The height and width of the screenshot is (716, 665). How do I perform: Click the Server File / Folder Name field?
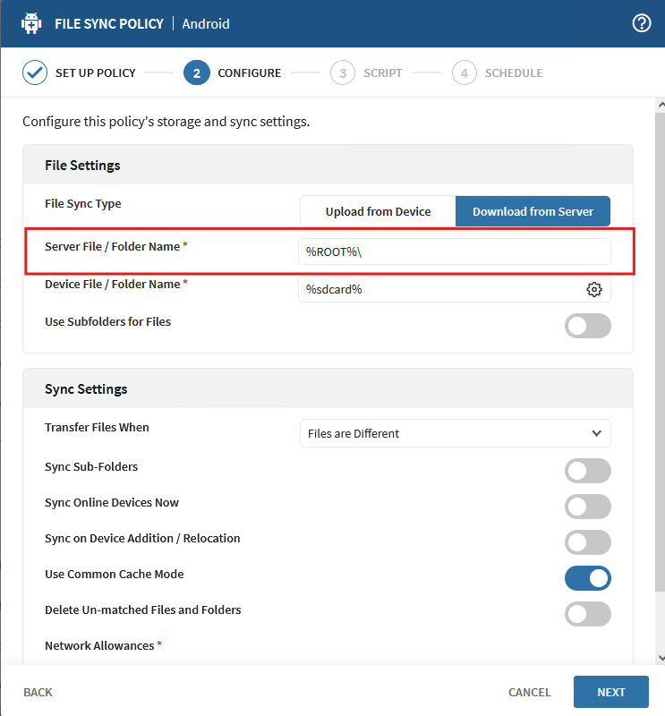click(x=455, y=252)
